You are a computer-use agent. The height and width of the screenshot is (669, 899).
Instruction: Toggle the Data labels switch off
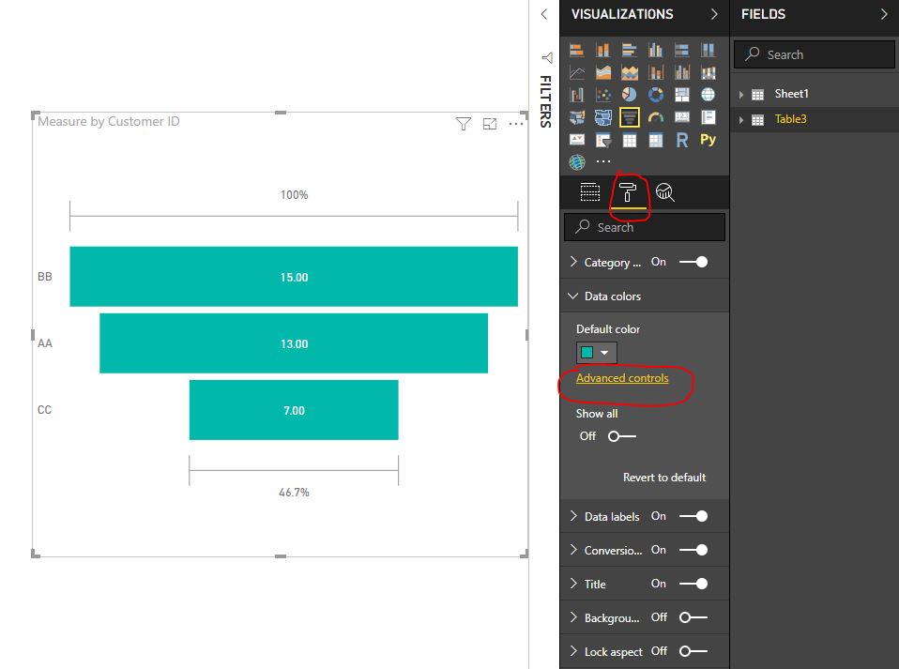693,516
